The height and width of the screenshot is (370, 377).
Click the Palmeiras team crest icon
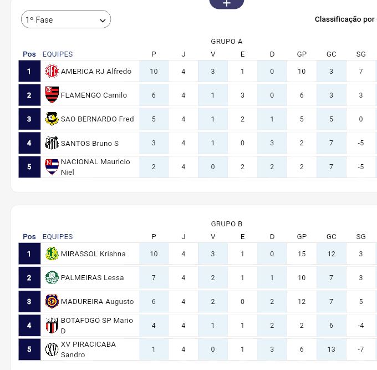click(x=52, y=277)
